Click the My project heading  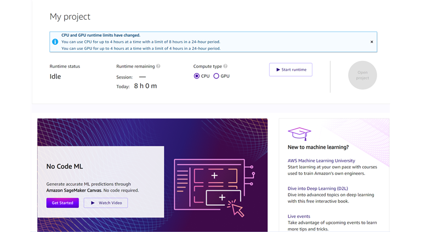point(70,17)
